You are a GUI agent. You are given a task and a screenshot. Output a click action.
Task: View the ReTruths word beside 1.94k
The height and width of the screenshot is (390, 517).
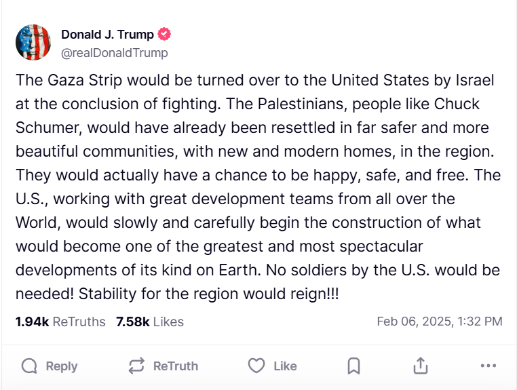click(79, 321)
